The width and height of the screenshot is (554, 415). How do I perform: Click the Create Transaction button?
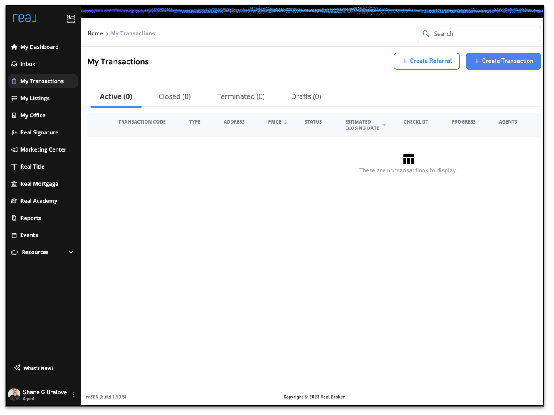(503, 61)
